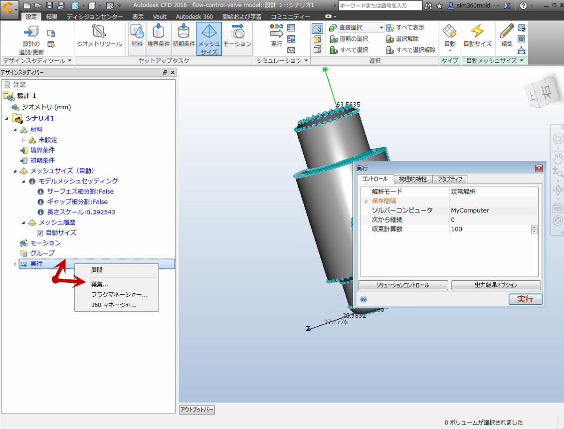Screen dimensions: 564x429
Task: Click the favorites star icon in title bar
Action: 439,6
